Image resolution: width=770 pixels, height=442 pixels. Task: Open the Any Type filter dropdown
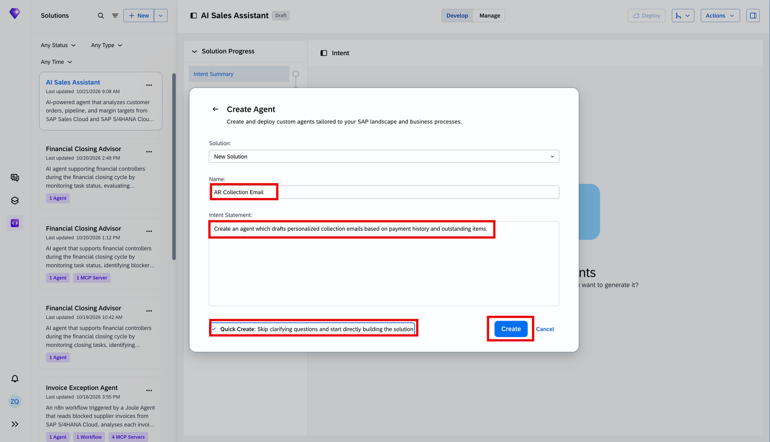click(x=106, y=45)
